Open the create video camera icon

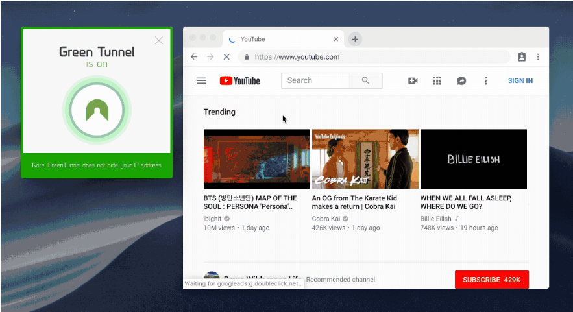coord(413,80)
